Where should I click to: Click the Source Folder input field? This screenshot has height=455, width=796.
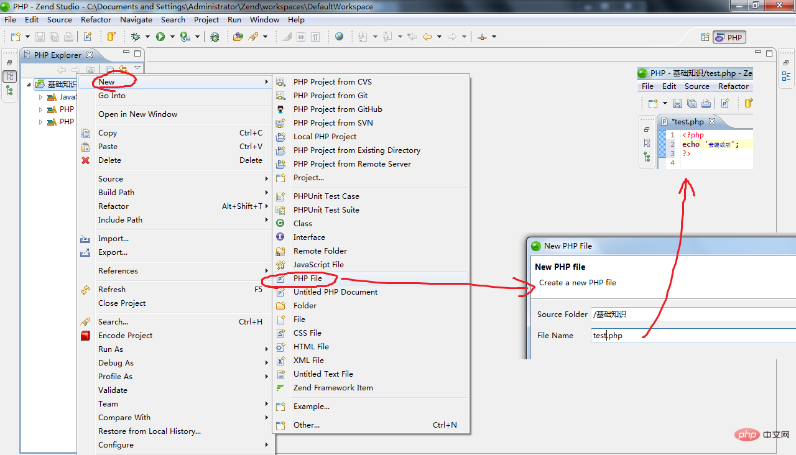pos(693,314)
